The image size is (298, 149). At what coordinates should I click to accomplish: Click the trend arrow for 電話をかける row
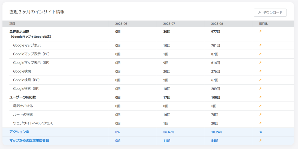260,106
